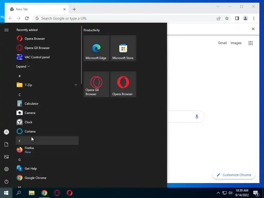Dismiss the Chrome notification bar
This screenshot has width=264, height=198.
tap(253, 29)
